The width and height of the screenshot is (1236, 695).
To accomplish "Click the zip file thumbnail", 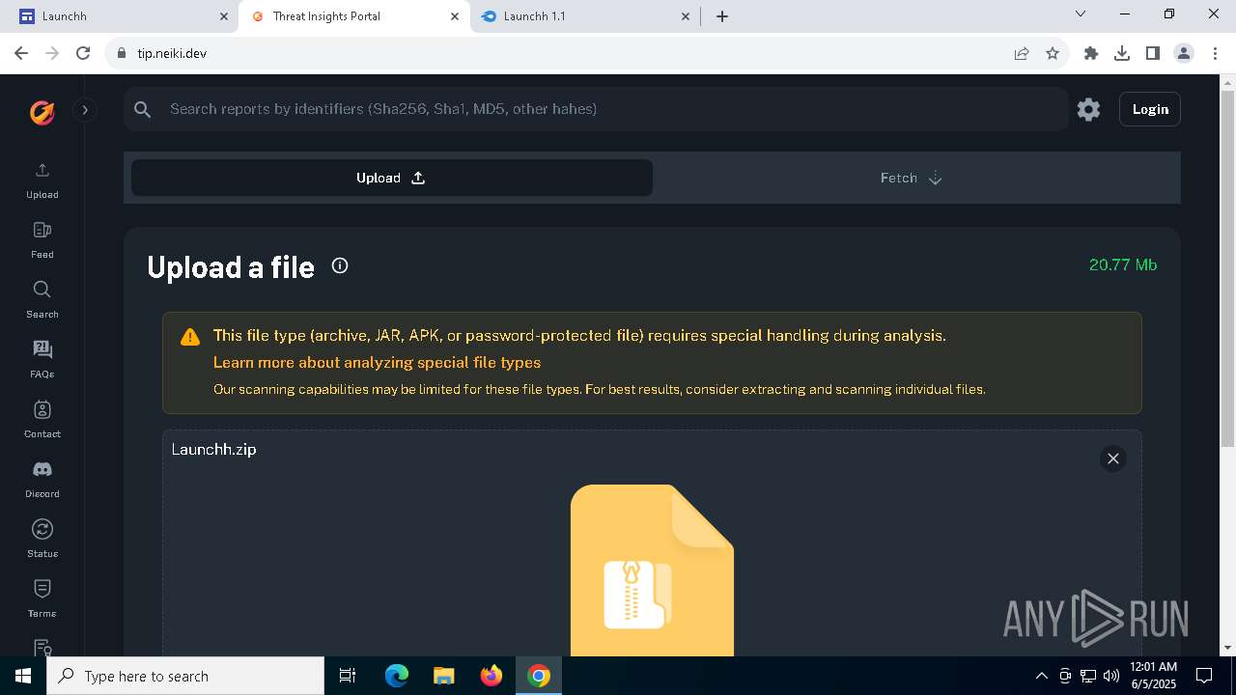I will point(652,570).
